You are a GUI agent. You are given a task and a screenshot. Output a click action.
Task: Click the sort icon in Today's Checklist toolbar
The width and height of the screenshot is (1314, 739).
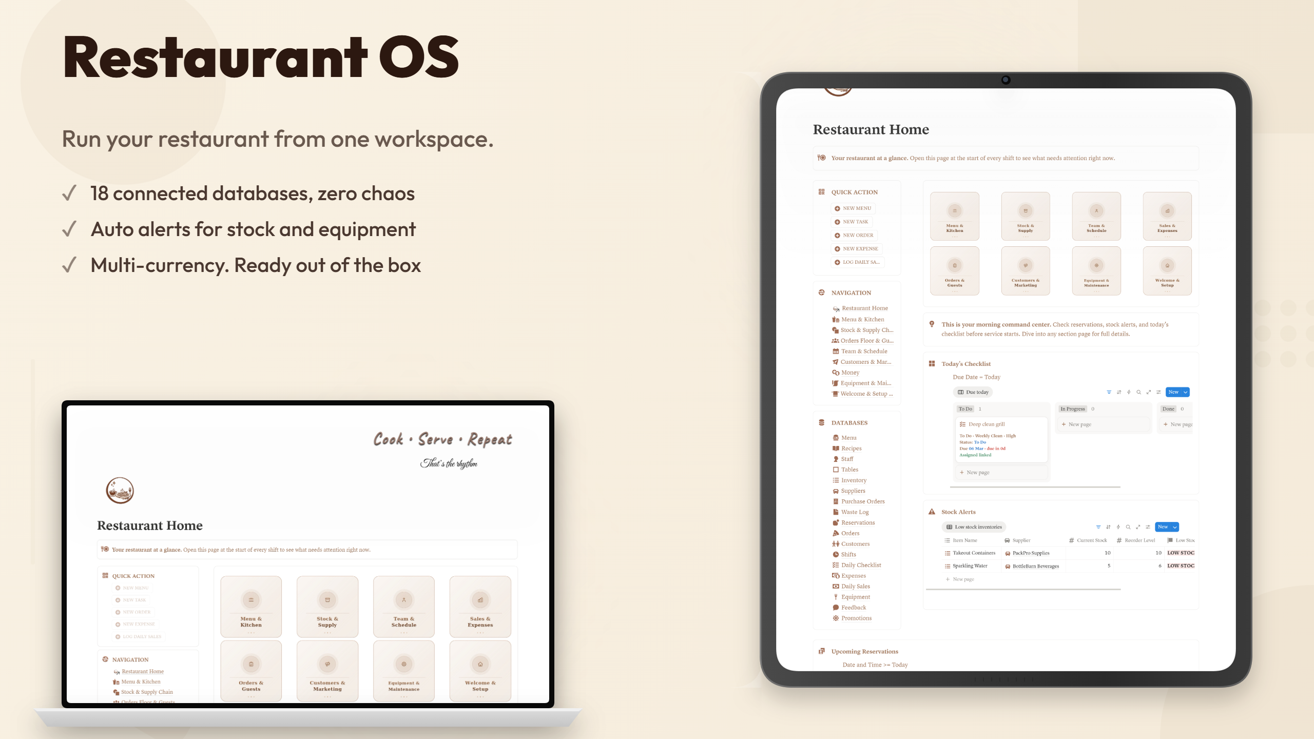pos(1119,392)
